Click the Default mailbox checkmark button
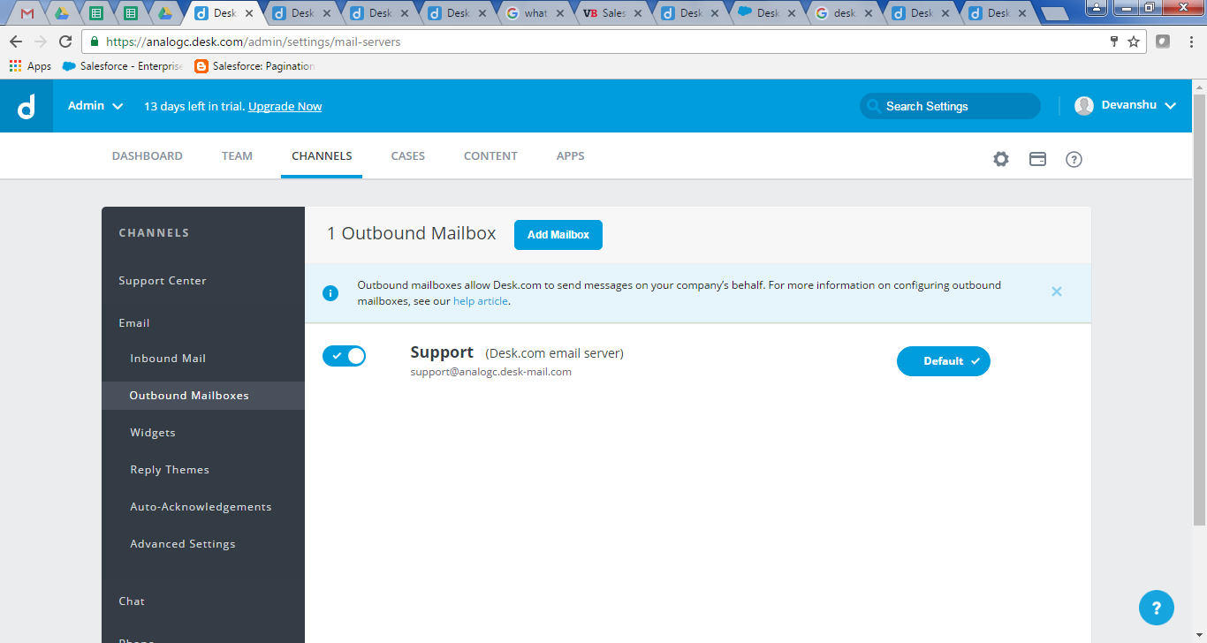Viewport: 1207px width, 643px height. point(943,361)
